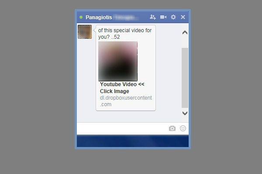The image size is (262, 174).
Task: Open the emoji smiley picker
Action: (183, 128)
